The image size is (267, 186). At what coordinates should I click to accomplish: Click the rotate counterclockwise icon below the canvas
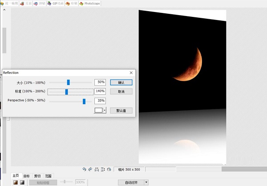(x=85, y=169)
